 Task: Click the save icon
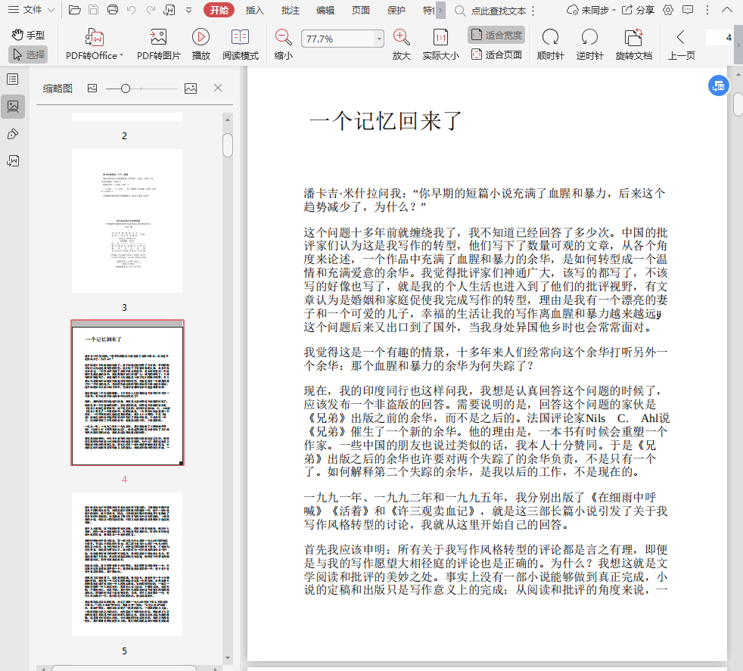point(93,10)
